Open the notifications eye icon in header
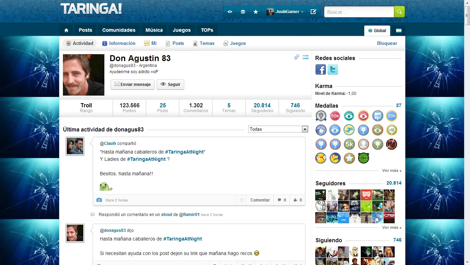470x265 pixels. (x=230, y=12)
